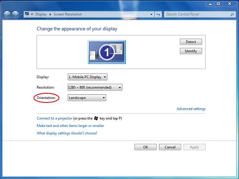Screen dimensions: 239x179
Task: Click the 'Resolution:' label
Action: [46, 88]
